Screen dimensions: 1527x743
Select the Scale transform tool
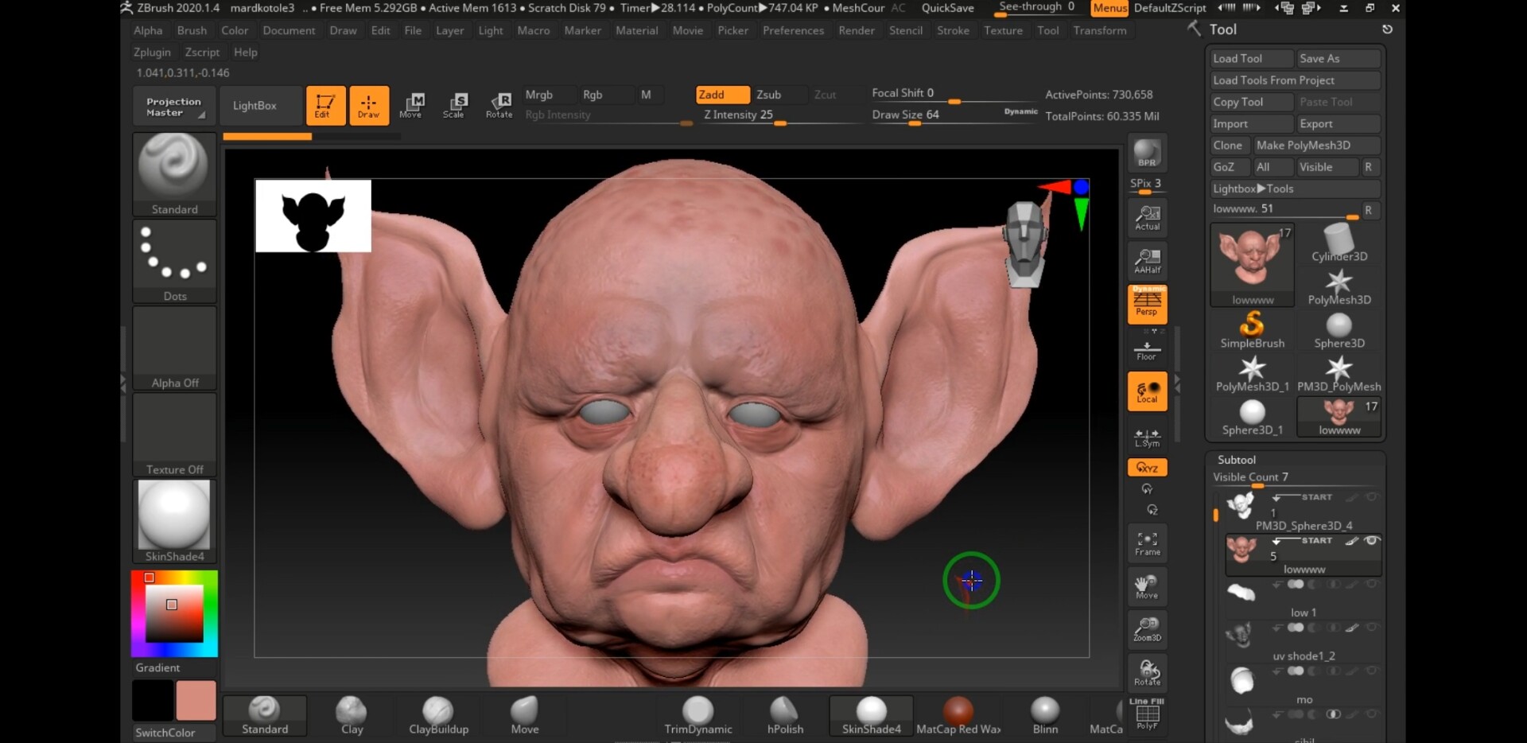(454, 105)
